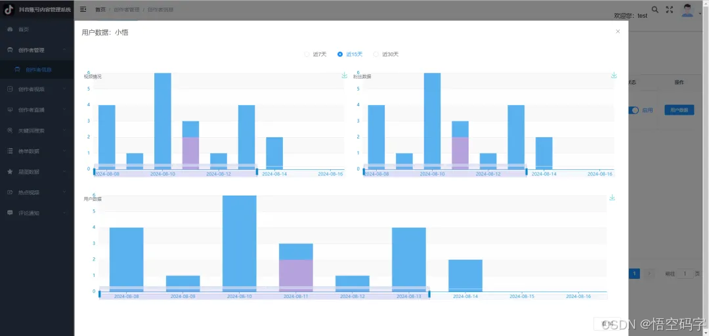Expand the 创作者直播 menu chevron

point(64,110)
